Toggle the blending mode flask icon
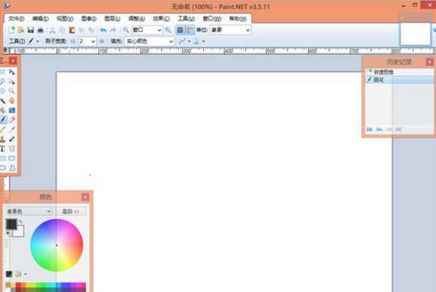 (196, 41)
